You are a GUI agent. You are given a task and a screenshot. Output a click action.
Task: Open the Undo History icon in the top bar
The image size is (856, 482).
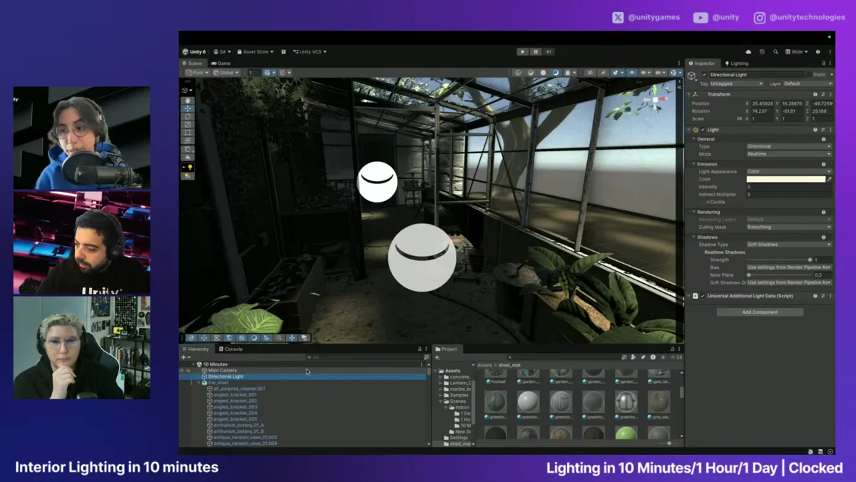pyautogui.click(x=762, y=51)
